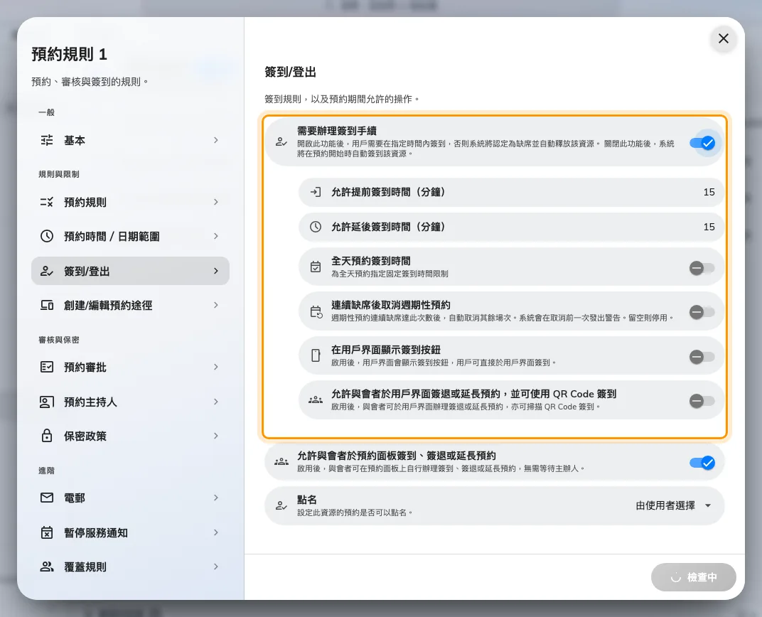The height and width of the screenshot is (617, 762).
Task: Go to 預約規則 section
Action: [130, 202]
